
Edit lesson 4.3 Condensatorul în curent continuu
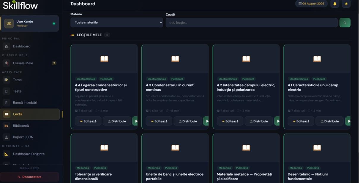point(159,122)
